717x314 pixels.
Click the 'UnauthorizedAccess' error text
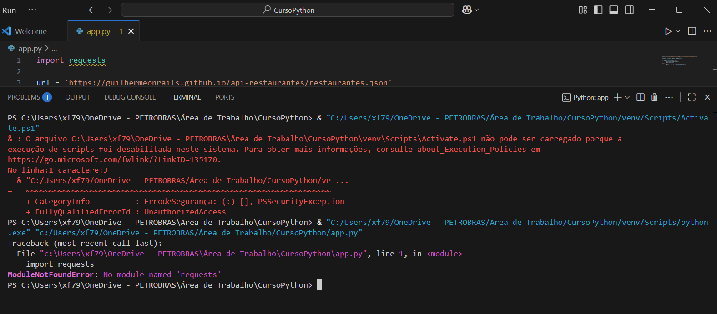click(x=185, y=212)
